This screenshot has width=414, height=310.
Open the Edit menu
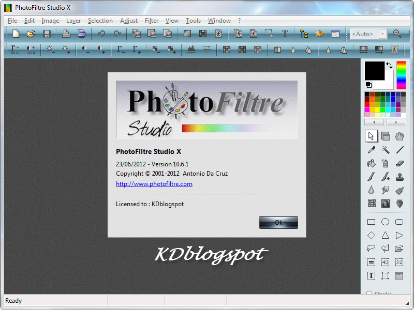(29, 21)
